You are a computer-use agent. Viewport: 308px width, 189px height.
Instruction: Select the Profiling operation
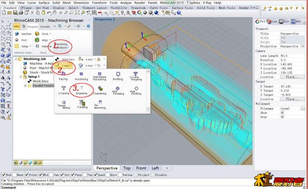(118, 76)
